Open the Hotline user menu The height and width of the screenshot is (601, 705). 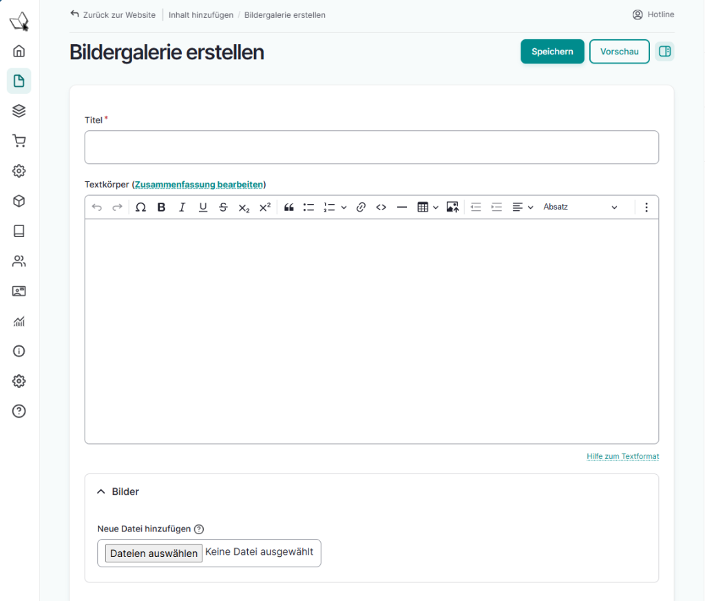tap(653, 14)
